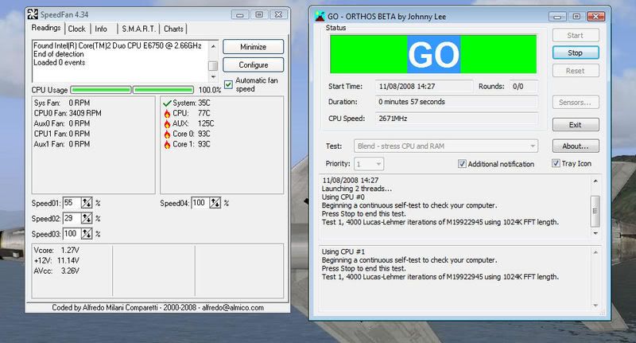Click the flame icon next to CPU 77C

pyautogui.click(x=167, y=113)
